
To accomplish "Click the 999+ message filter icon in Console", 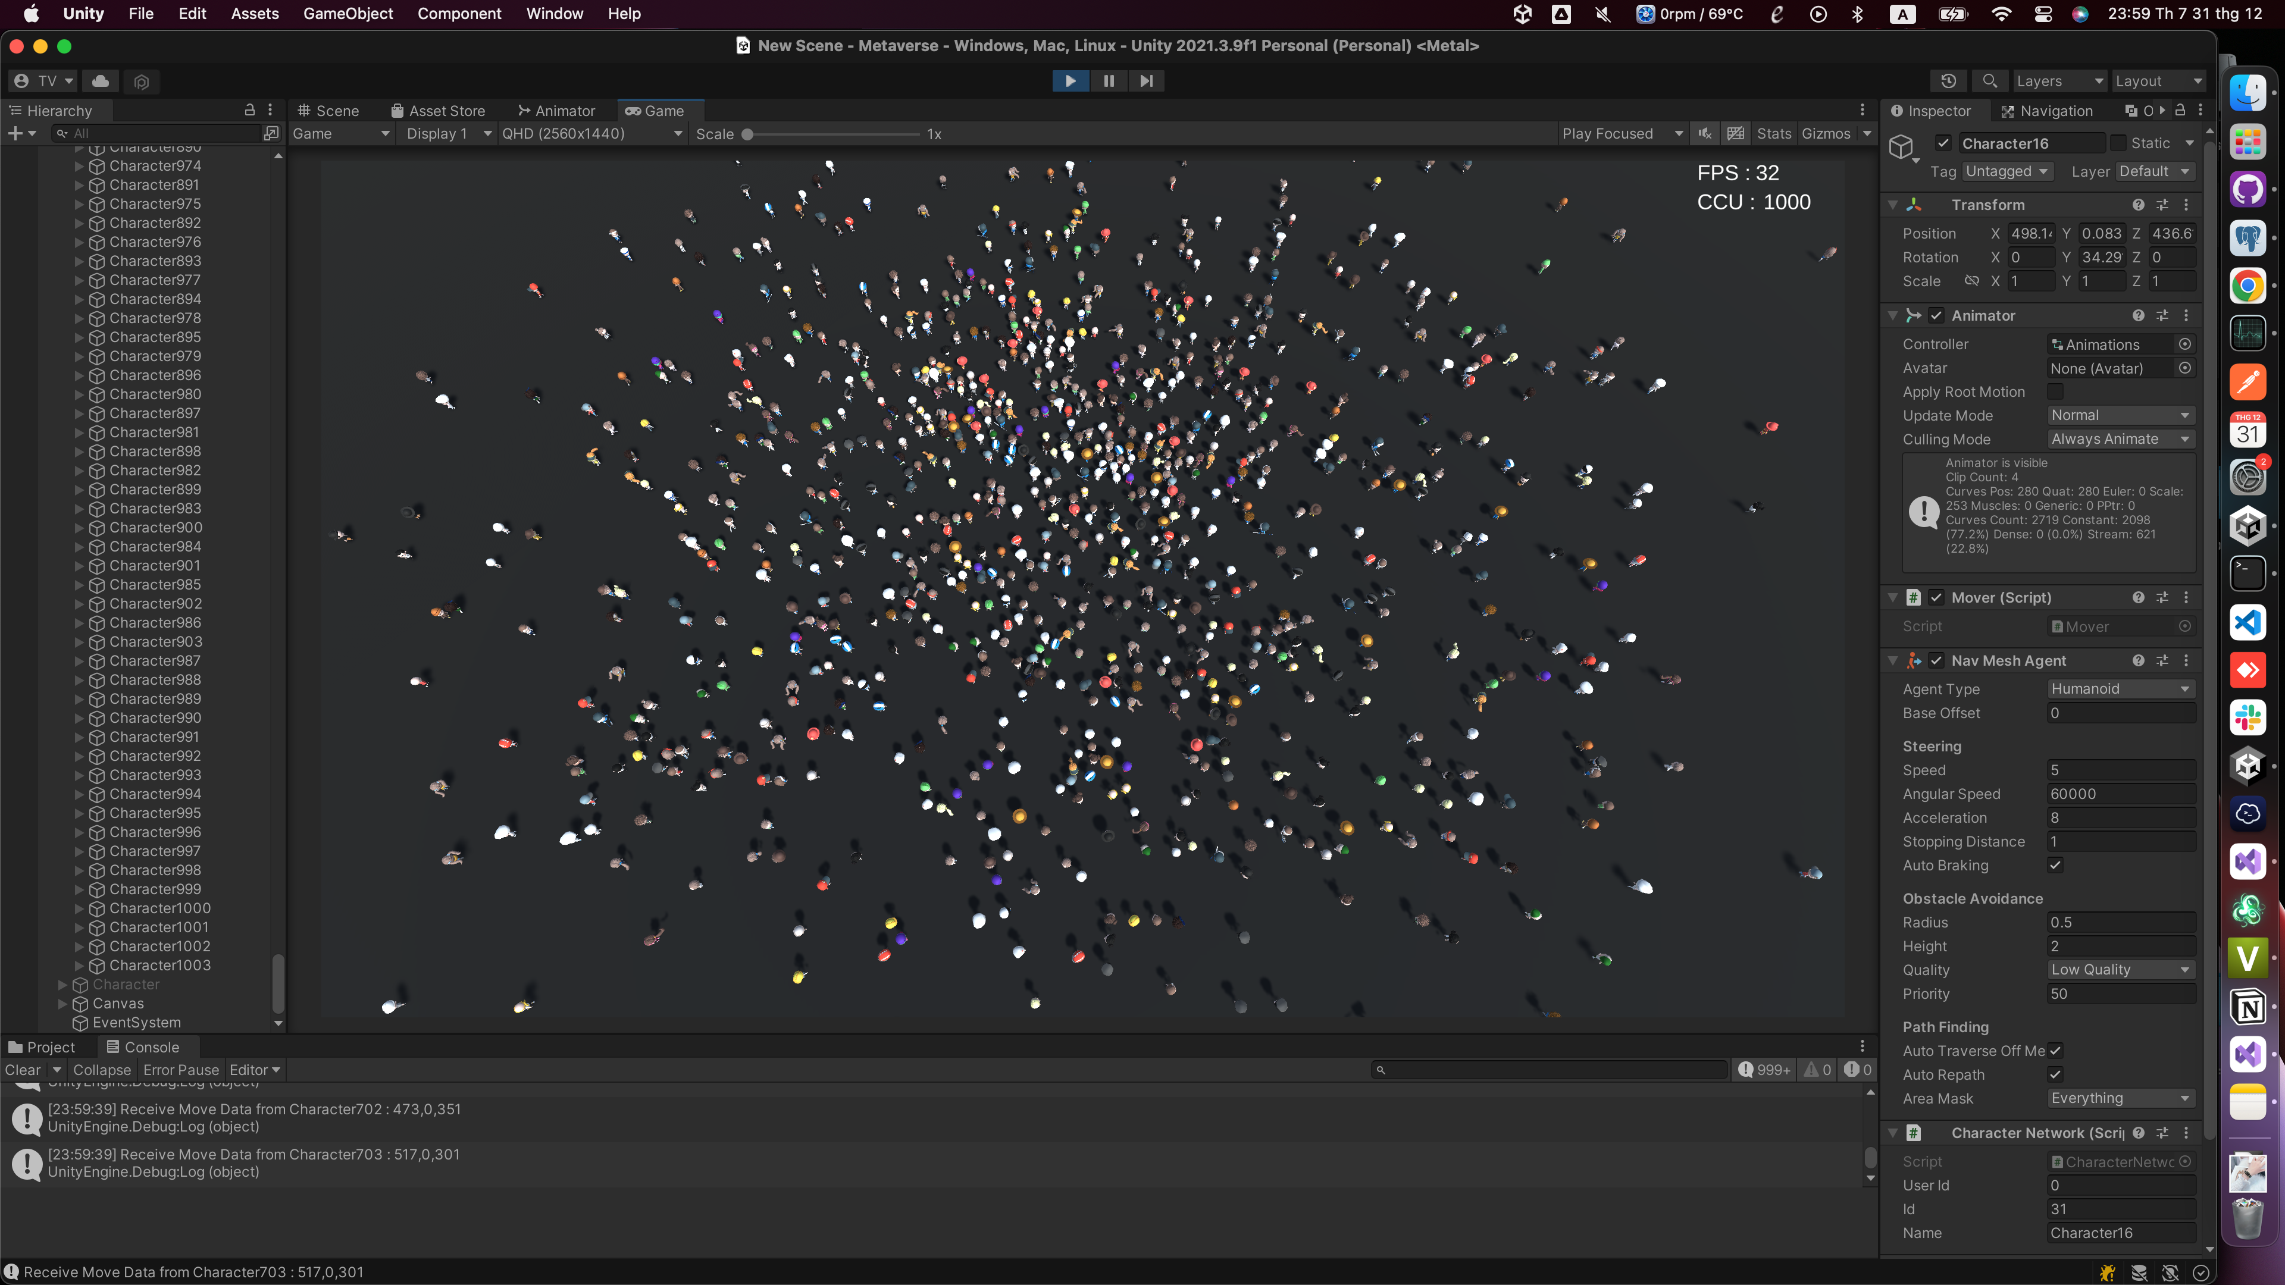I will click(1764, 1070).
